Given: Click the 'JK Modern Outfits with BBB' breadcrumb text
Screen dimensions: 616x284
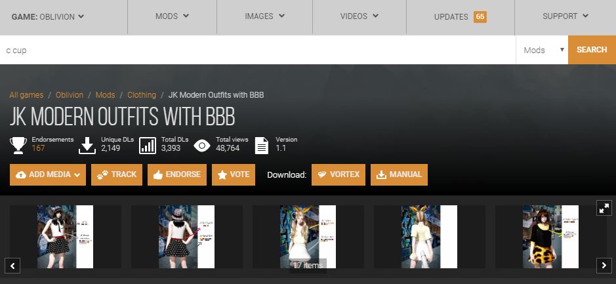Looking at the screenshot, I should coord(216,95).
